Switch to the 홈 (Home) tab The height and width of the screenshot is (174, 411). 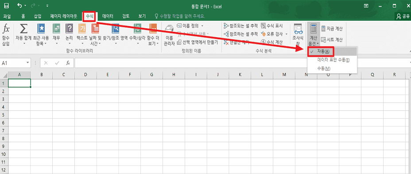23,16
